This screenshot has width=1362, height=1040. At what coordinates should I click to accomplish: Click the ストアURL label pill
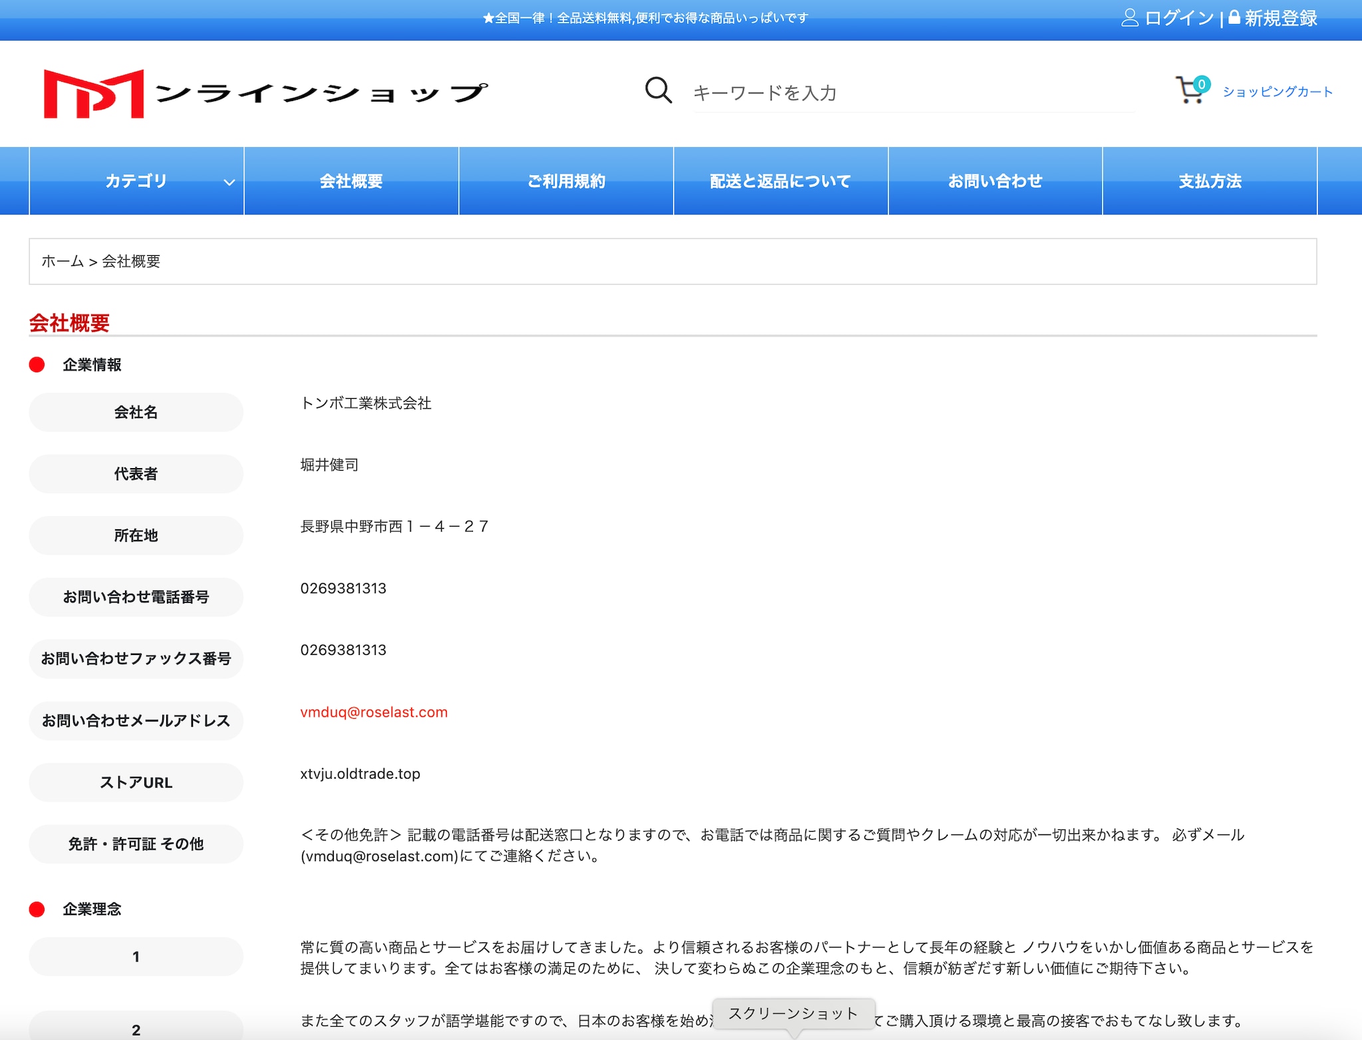[x=136, y=782]
